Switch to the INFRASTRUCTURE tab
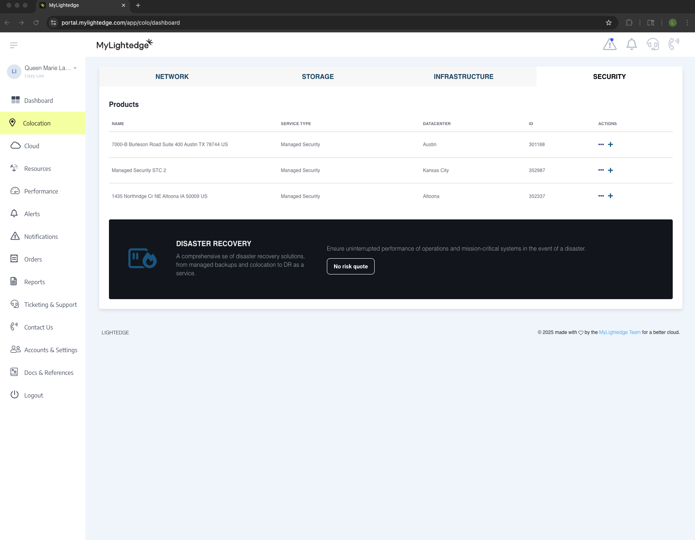 (464, 77)
